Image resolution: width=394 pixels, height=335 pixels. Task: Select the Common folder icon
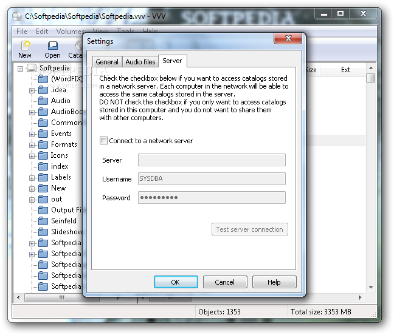43,123
